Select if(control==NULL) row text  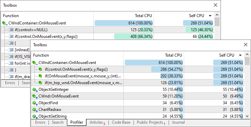click(31, 30)
